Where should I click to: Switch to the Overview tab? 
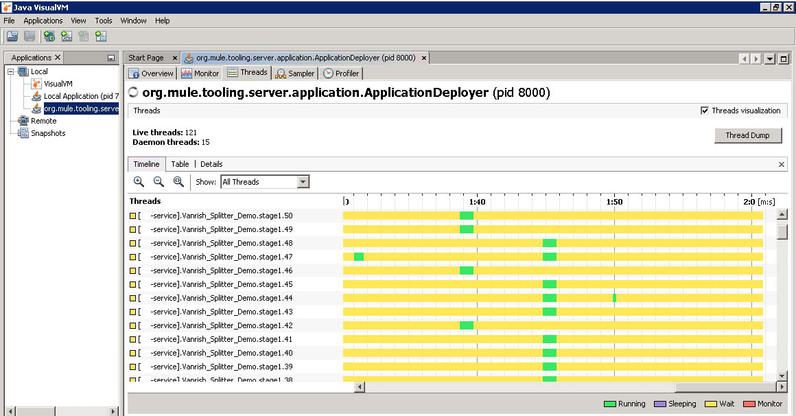[151, 73]
